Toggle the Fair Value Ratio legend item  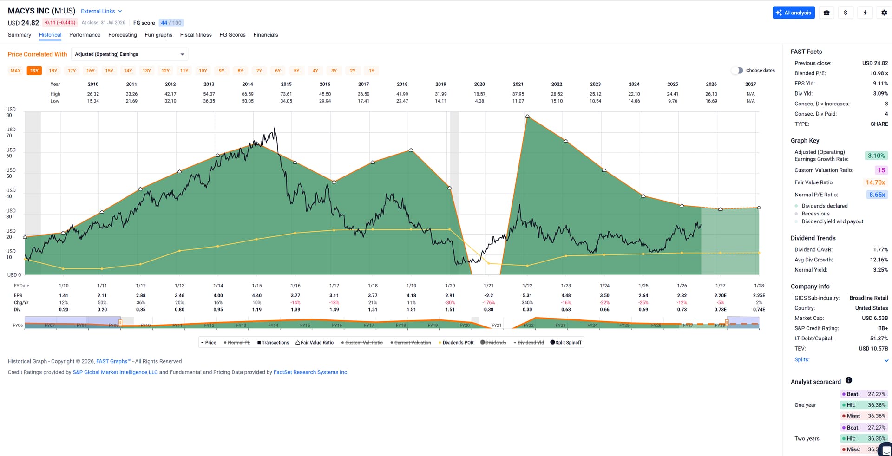(315, 343)
